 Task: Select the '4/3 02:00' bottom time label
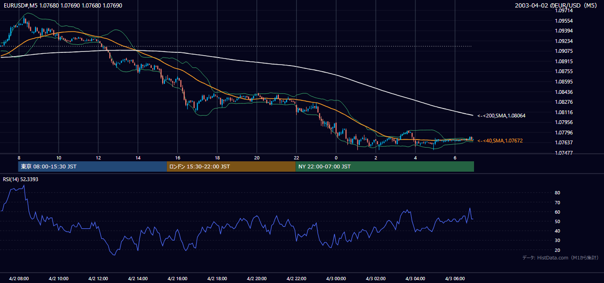pos(376,278)
